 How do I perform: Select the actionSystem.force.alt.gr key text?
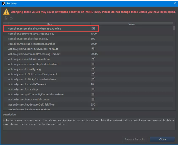(x=23, y=89)
